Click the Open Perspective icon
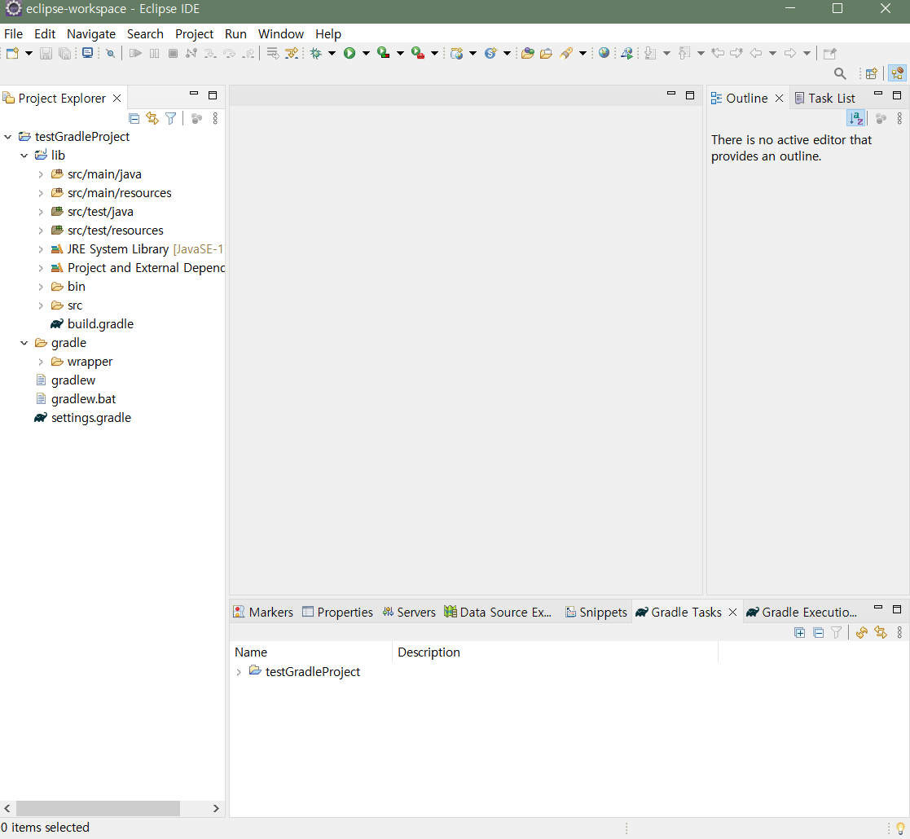Viewport: 910px width, 839px height. (871, 73)
